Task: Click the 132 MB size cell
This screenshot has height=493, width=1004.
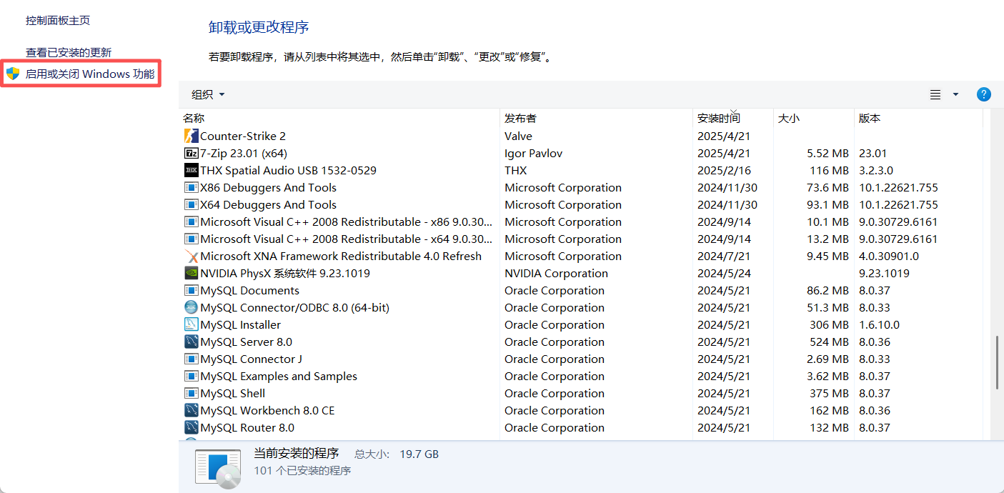Action: [830, 427]
